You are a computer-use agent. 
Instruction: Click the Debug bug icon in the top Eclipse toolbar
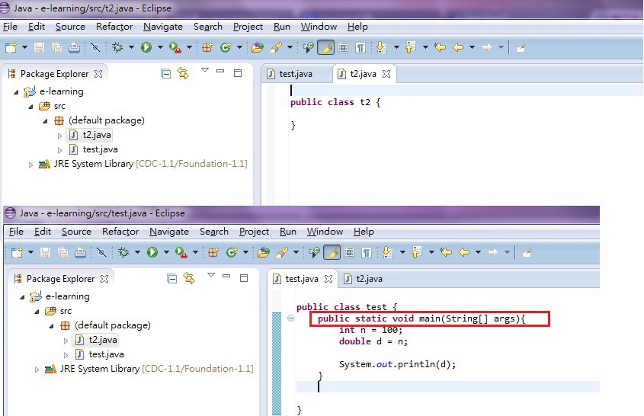[x=117, y=48]
